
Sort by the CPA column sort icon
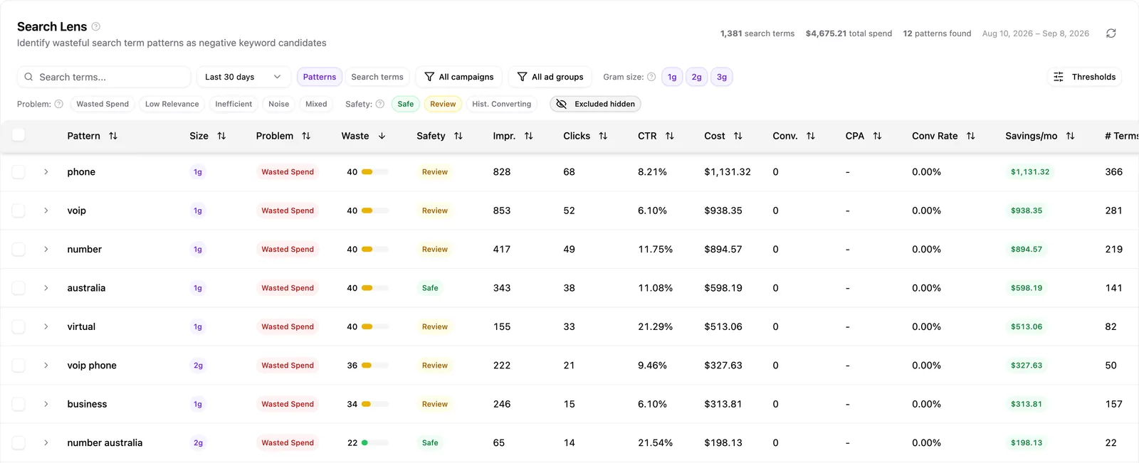(877, 136)
